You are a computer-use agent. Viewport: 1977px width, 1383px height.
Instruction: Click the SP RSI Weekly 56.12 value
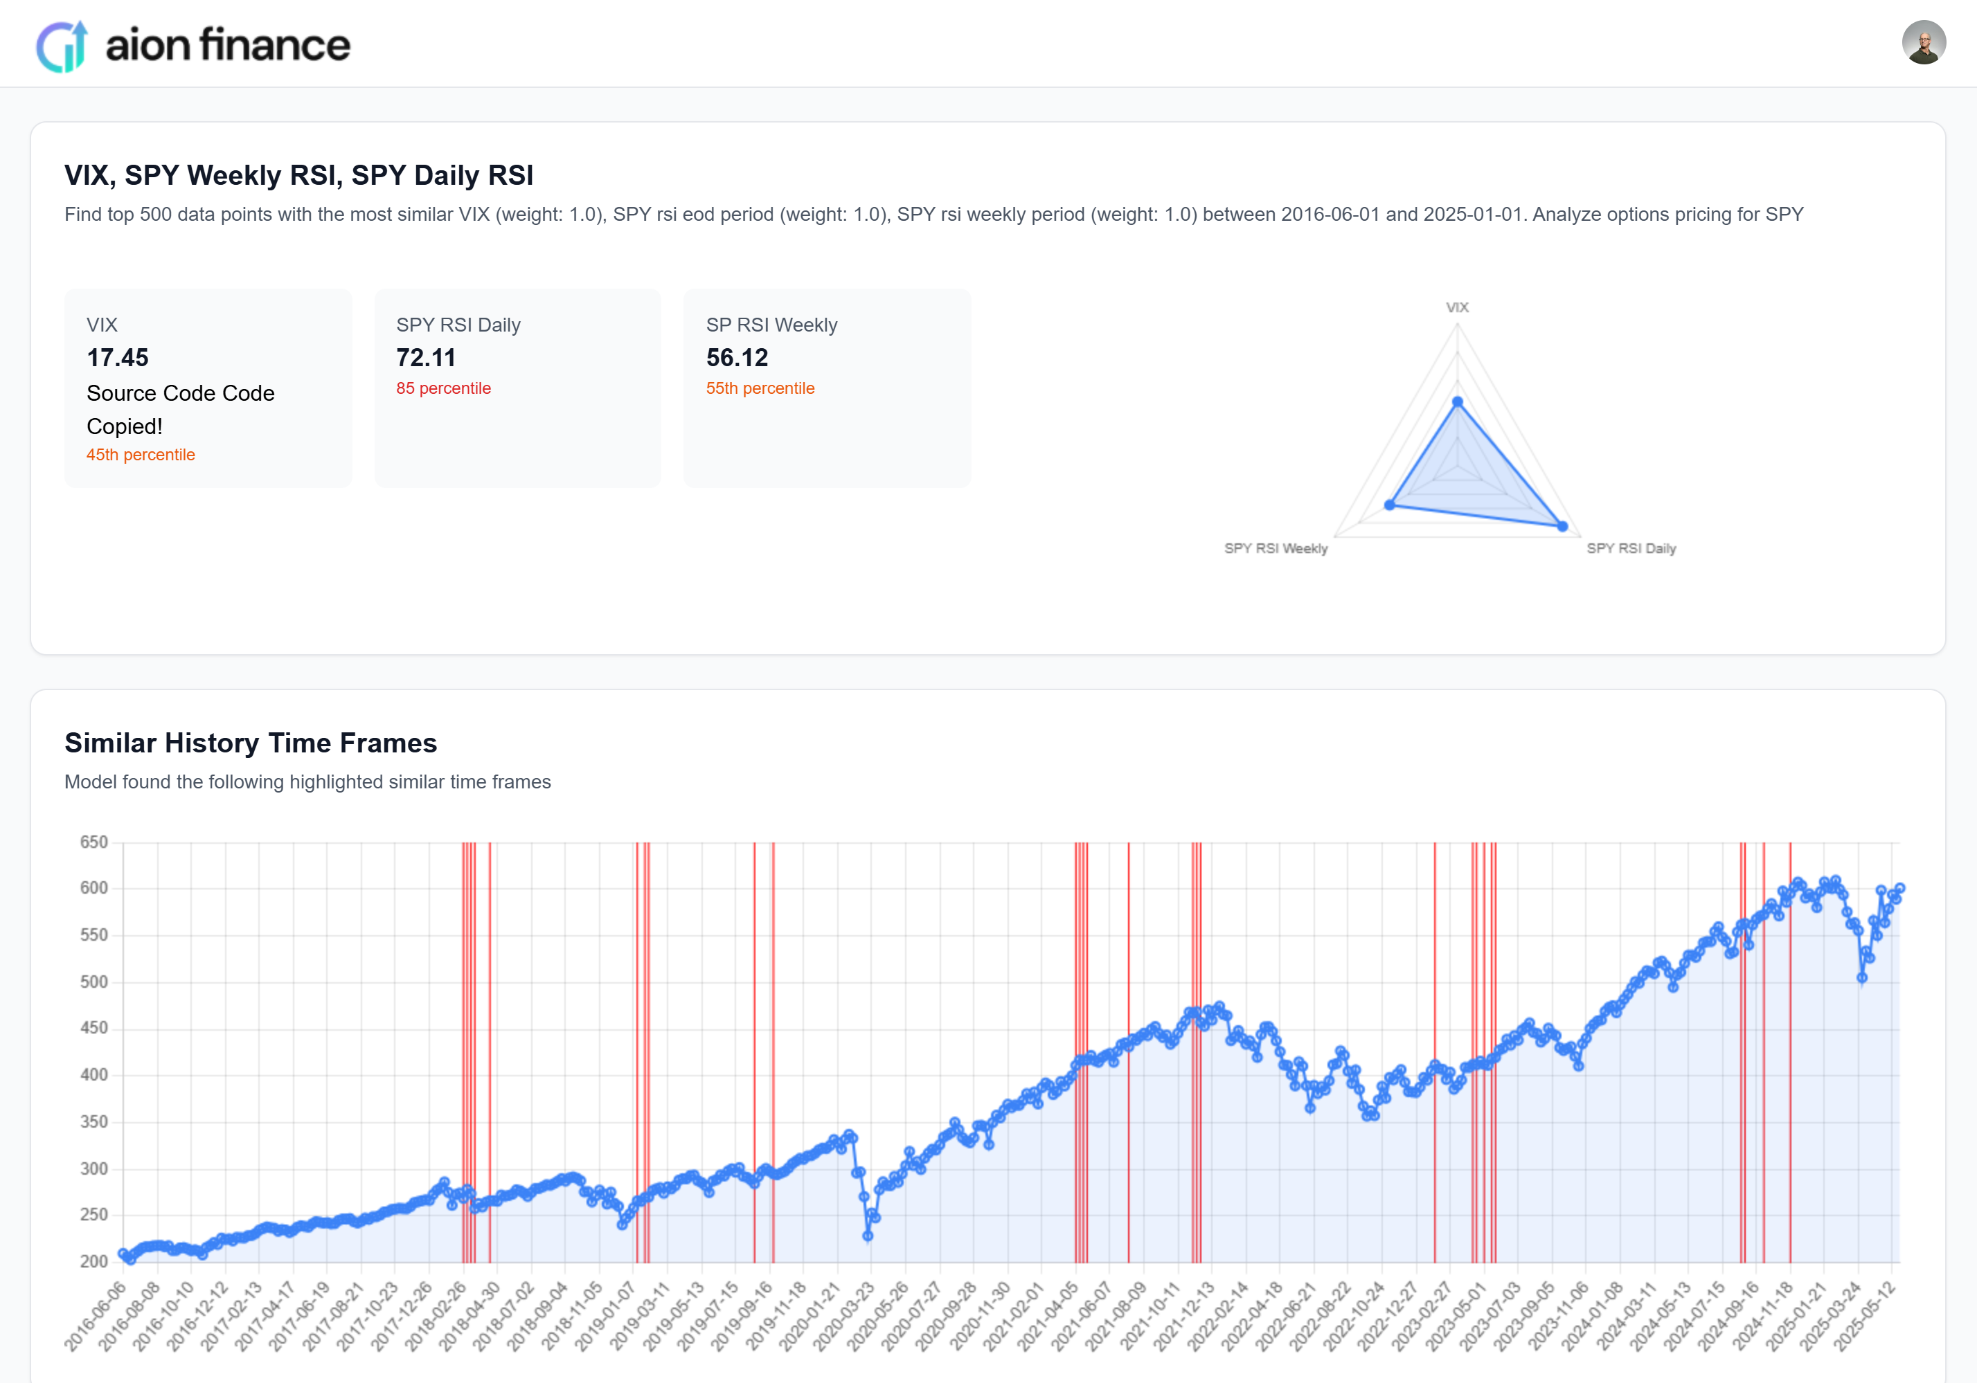pos(737,357)
